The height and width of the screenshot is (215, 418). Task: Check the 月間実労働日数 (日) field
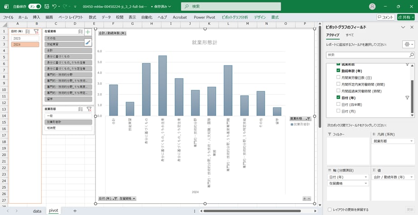(338, 77)
